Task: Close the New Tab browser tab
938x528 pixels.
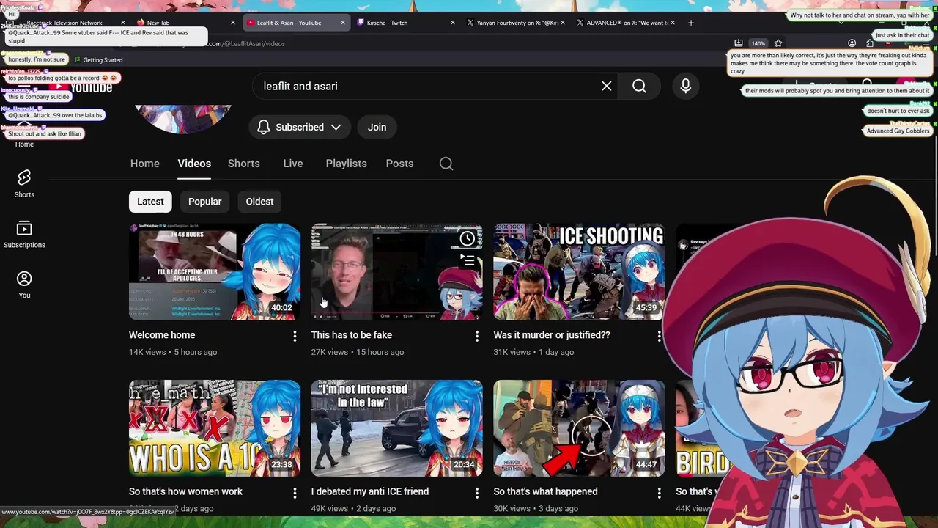Action: 233,23
